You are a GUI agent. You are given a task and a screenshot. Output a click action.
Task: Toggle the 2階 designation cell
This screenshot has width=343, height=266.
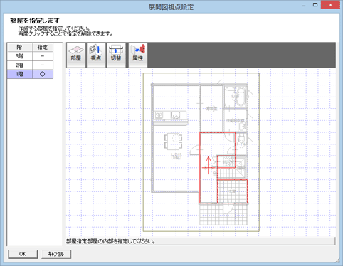pyautogui.click(x=43, y=65)
